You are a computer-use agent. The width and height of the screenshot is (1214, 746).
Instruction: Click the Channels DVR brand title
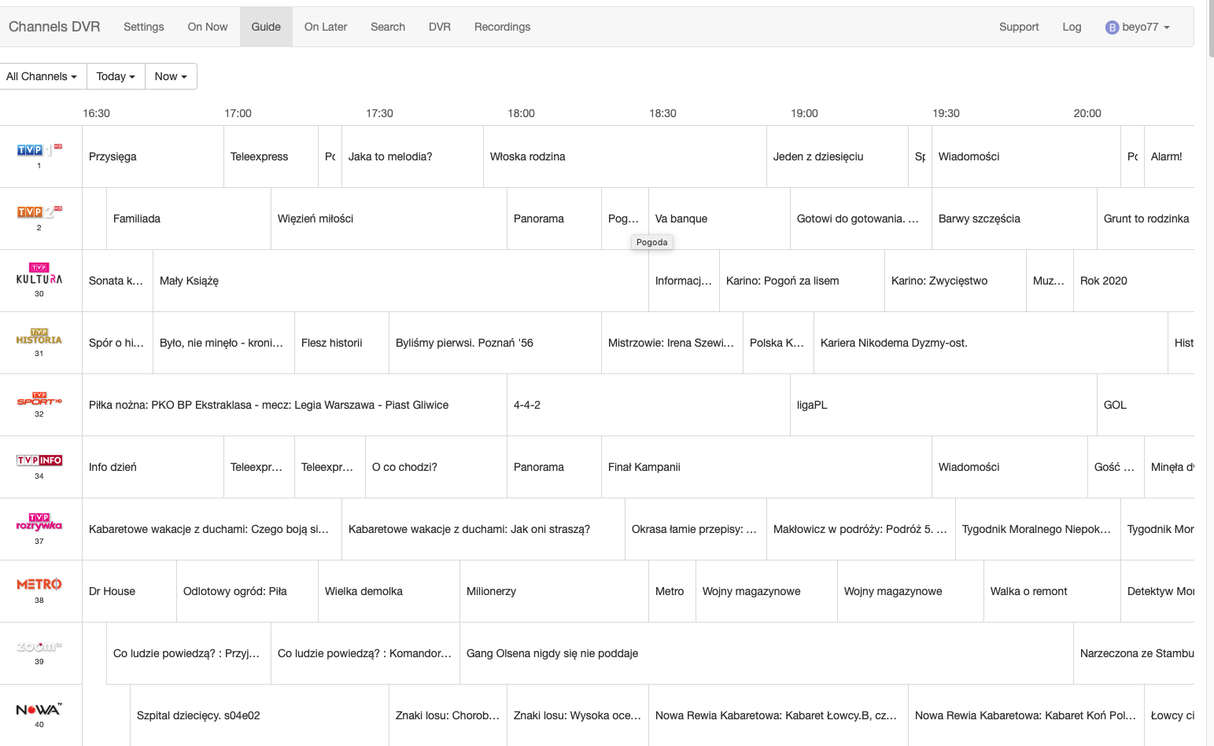[x=54, y=27]
